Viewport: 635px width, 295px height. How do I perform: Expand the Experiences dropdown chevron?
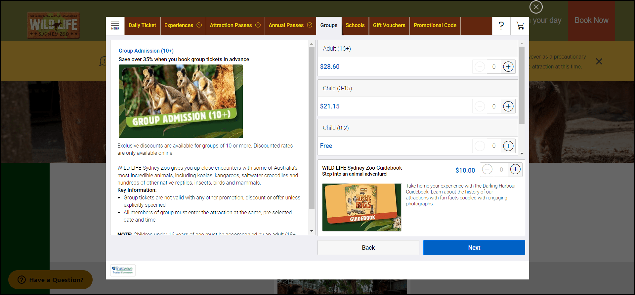click(199, 25)
